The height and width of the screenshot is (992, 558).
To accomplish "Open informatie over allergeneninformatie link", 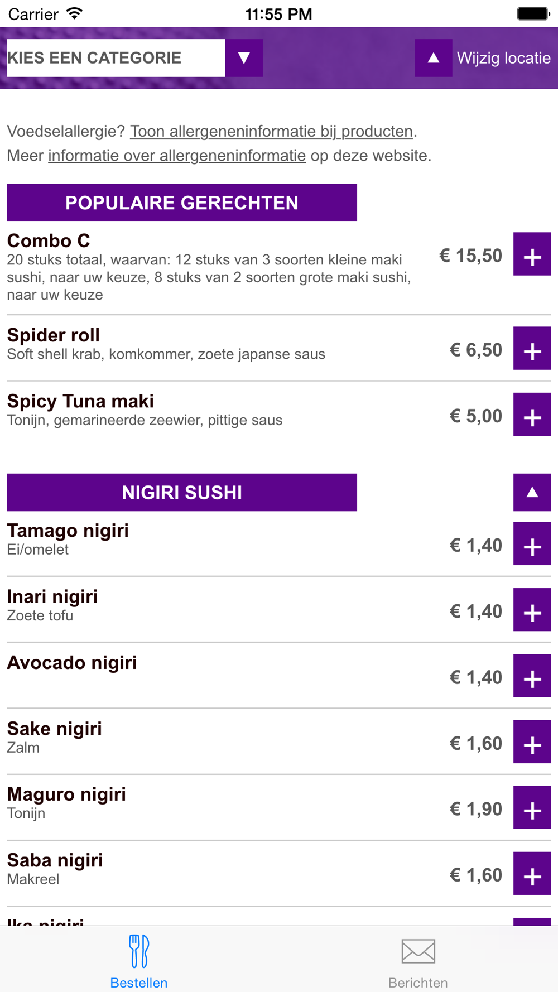I will pyautogui.click(x=177, y=155).
